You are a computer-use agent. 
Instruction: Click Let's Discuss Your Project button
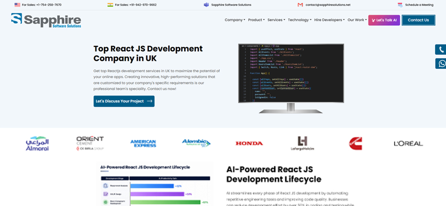coord(124,101)
